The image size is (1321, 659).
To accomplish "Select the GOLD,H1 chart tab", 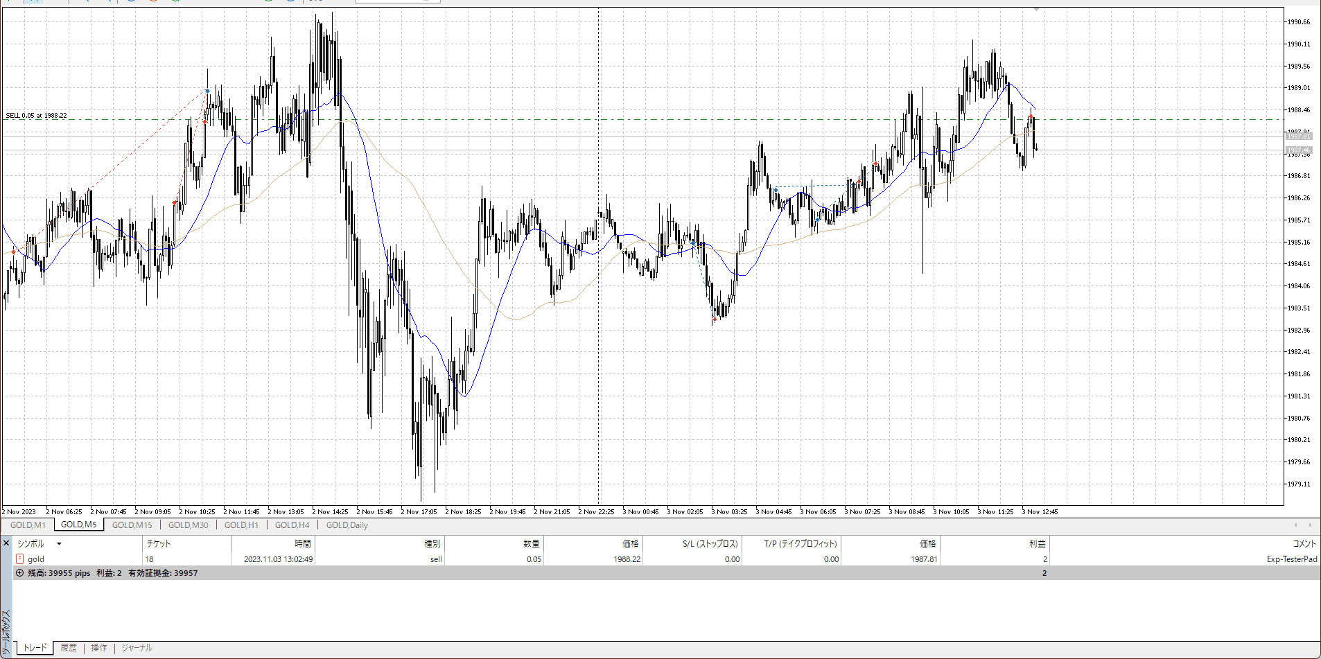I will (x=241, y=525).
